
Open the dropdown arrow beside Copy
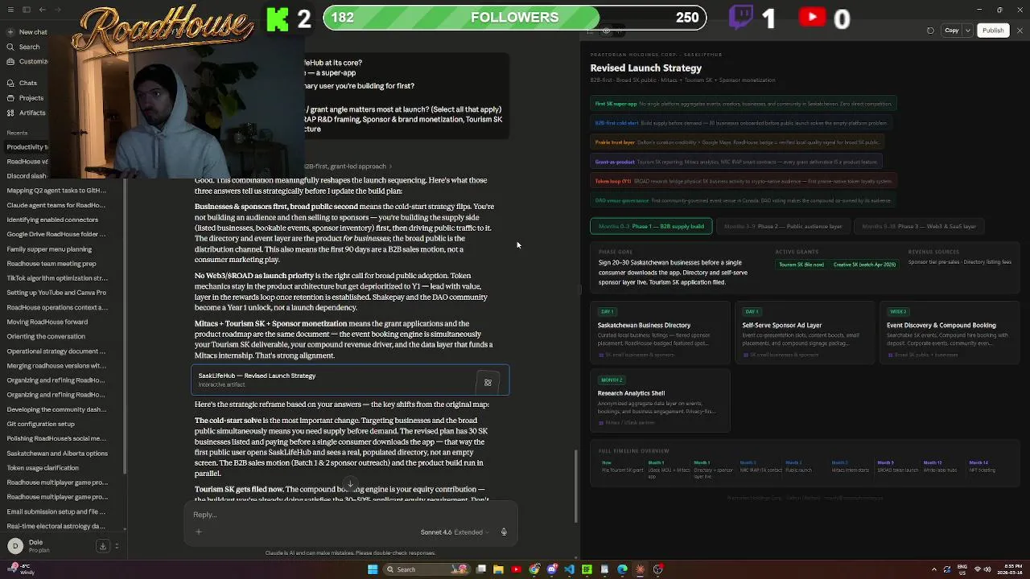click(x=966, y=31)
